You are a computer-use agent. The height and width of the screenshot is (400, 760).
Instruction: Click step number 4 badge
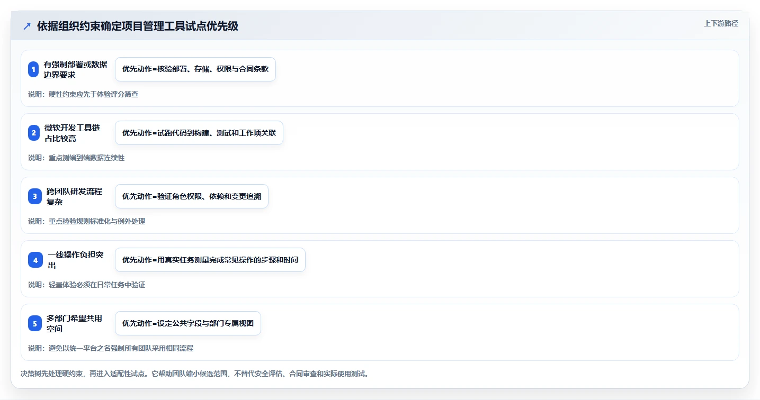click(35, 260)
